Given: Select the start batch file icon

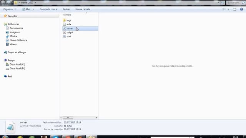Looking at the screenshot, I should click(64, 36).
